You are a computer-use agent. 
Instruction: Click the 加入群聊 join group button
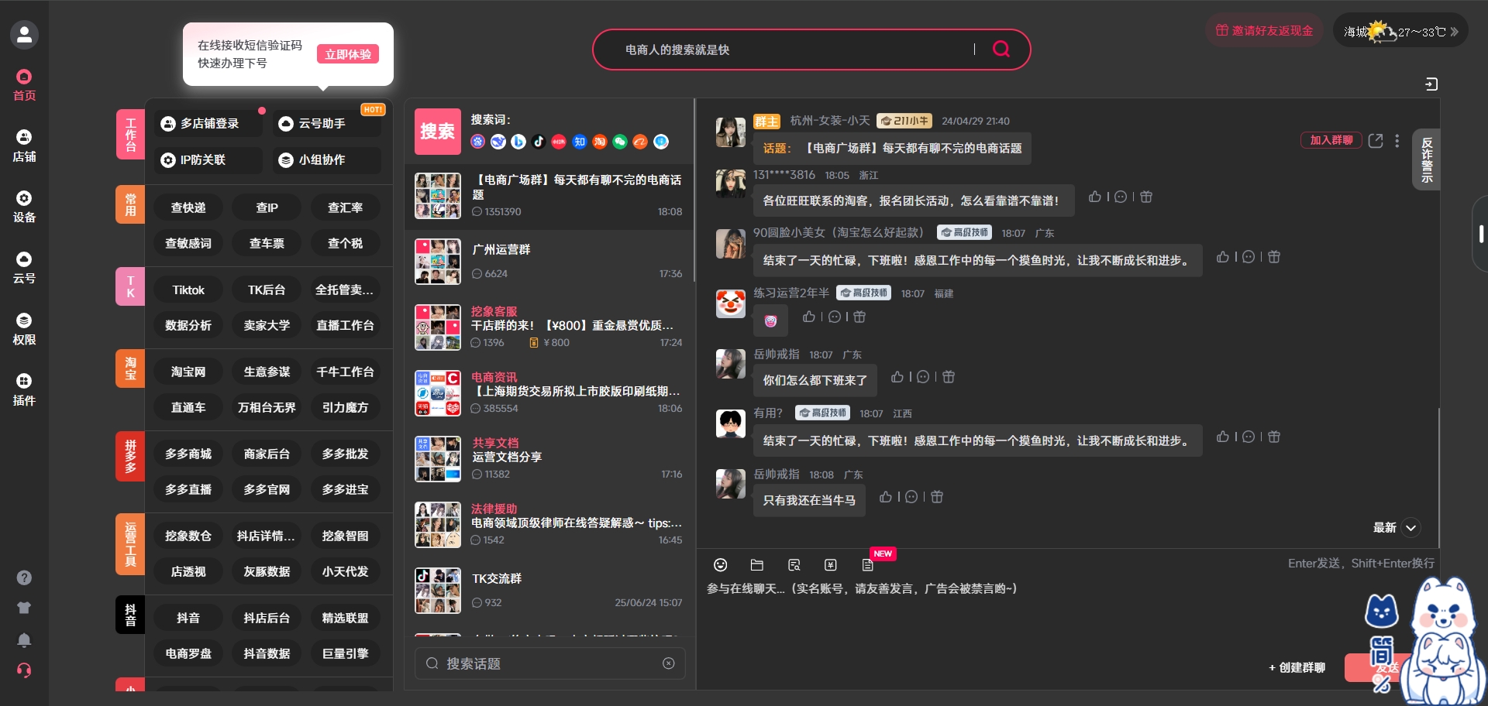point(1331,140)
